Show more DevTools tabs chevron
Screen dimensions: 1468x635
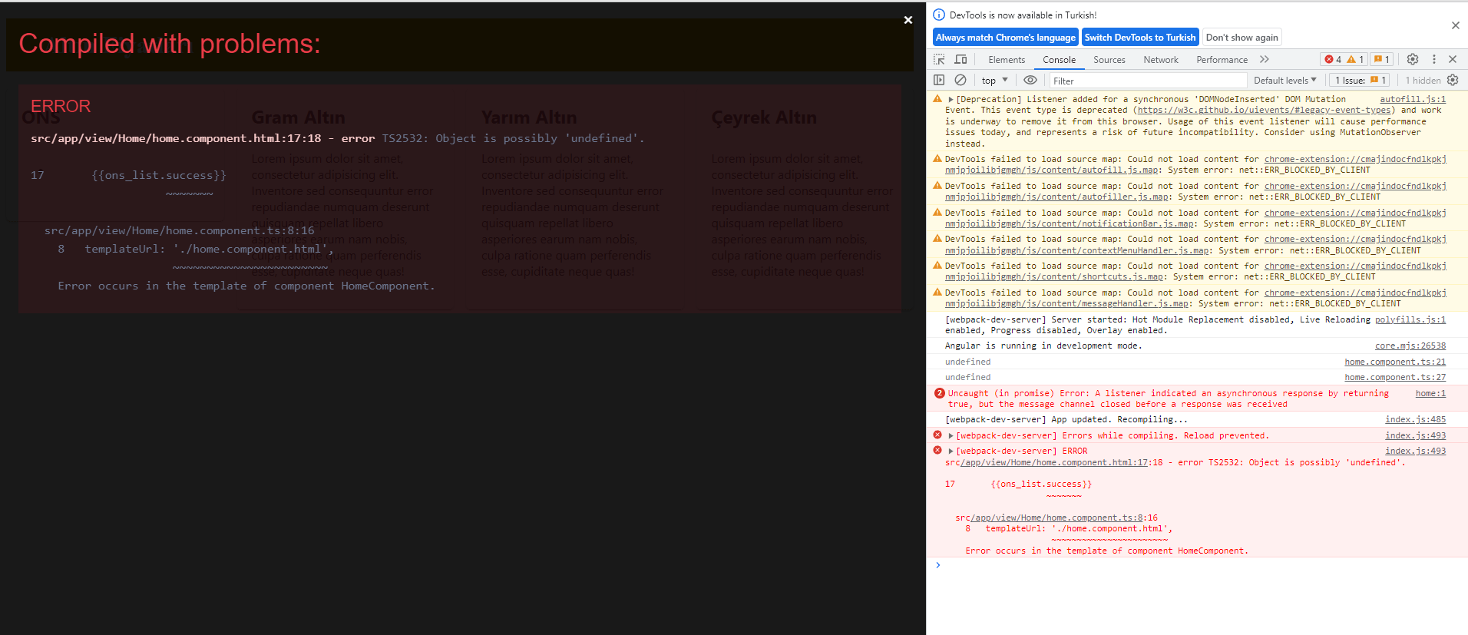1265,59
